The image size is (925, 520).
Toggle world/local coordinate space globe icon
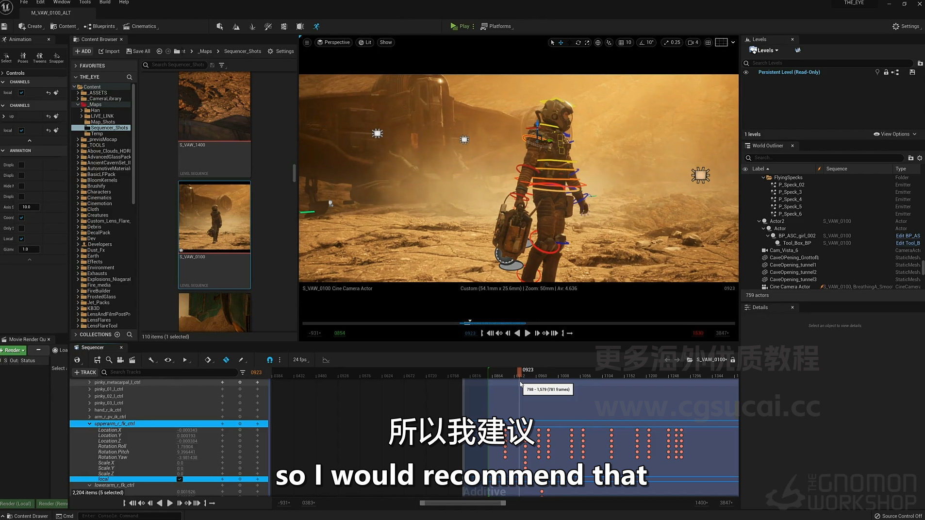tap(598, 43)
